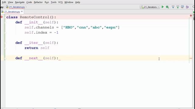Viewport: 195px width, 109px height.
Task: Revert changes with the purple undo arrow
Action: point(187,7)
